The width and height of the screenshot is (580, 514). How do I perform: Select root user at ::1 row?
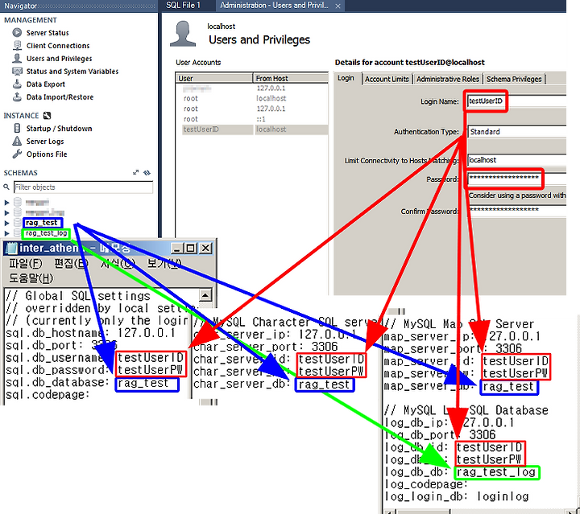click(255, 119)
